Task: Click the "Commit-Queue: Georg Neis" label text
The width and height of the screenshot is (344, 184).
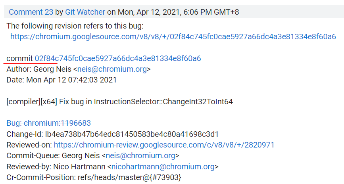Action: [x=52, y=155]
